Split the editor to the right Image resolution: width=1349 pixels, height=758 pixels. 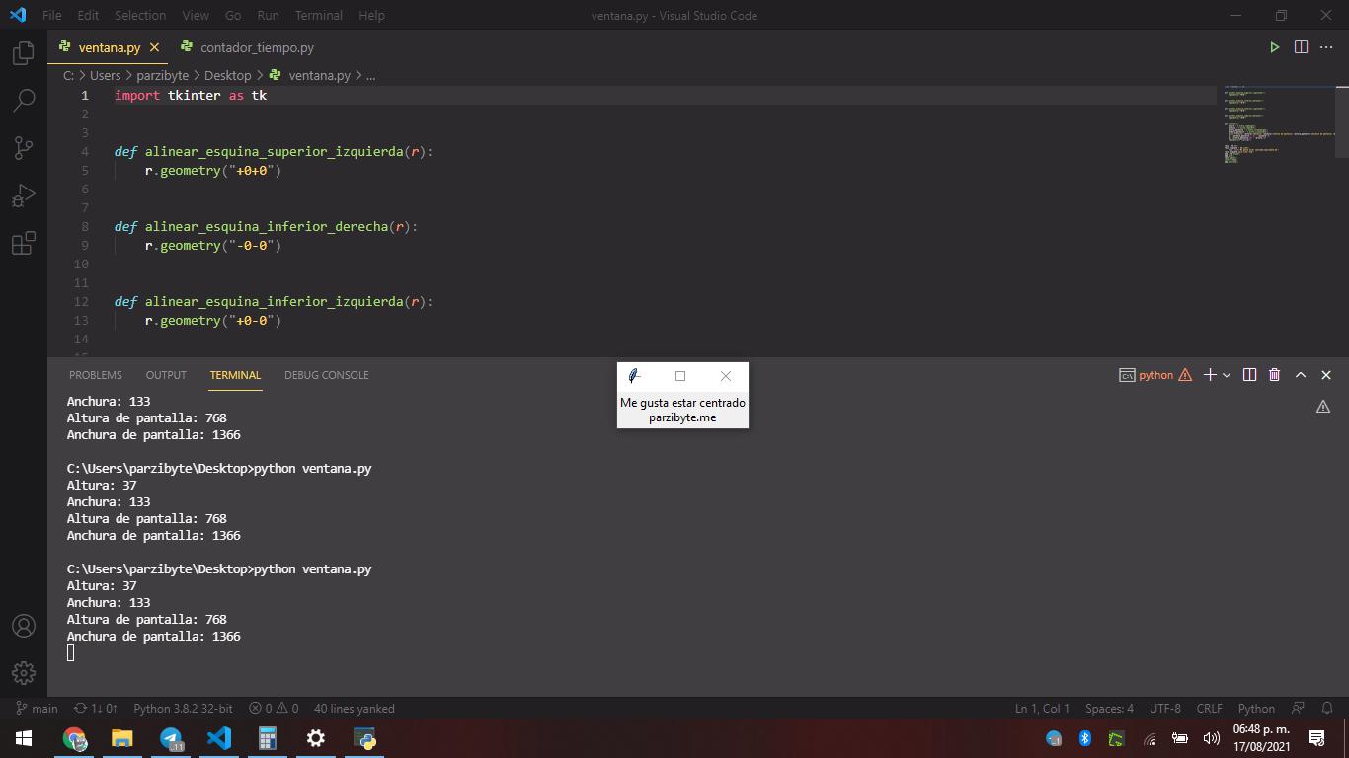(x=1301, y=47)
